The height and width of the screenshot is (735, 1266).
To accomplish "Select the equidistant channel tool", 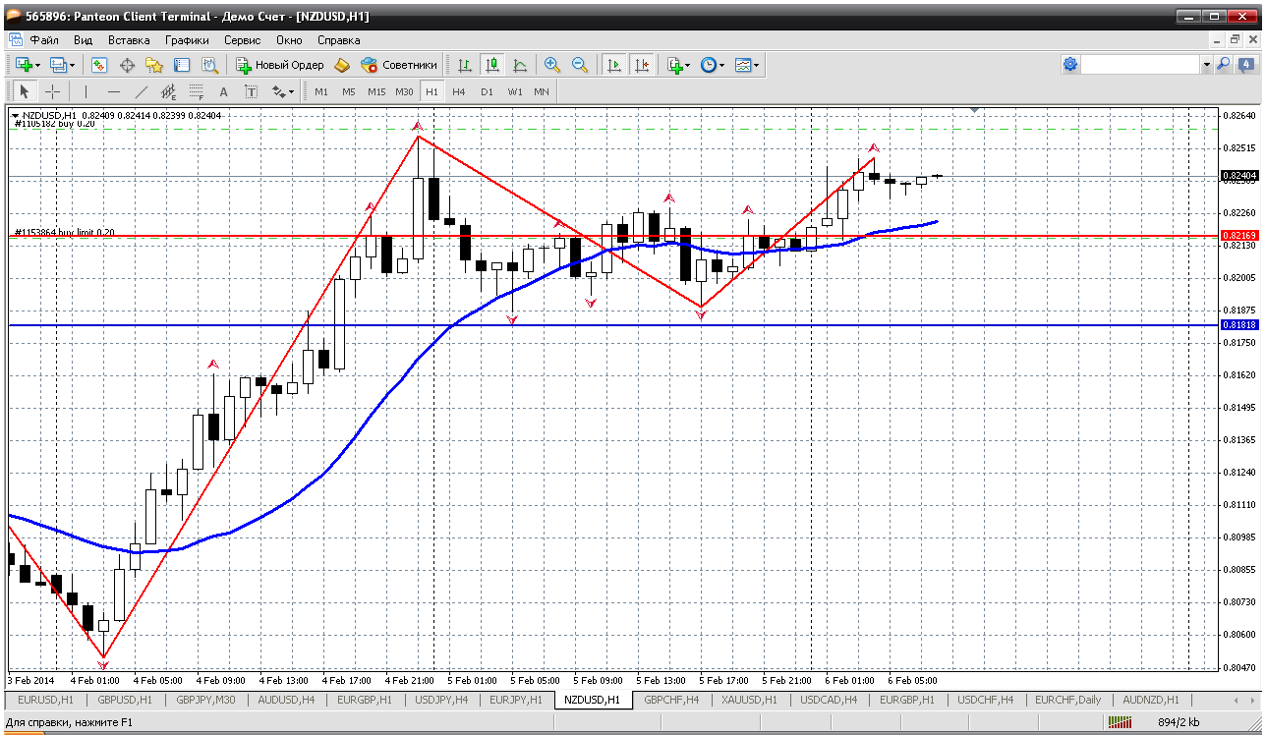I will click(168, 91).
